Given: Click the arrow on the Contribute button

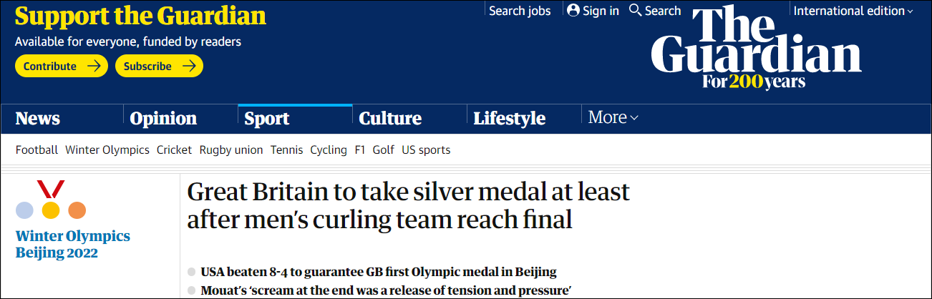Looking at the screenshot, I should click(x=93, y=66).
